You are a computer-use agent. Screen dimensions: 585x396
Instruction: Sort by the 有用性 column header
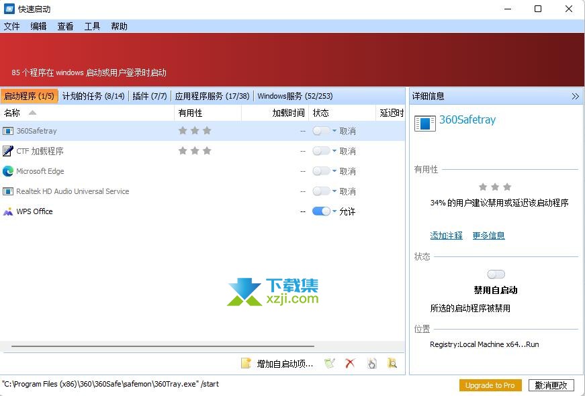click(x=208, y=113)
